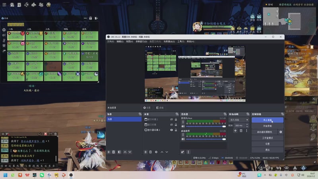Delete selected source using 来源 panel trash icon
Screen dimensions: 318x179
151,152
